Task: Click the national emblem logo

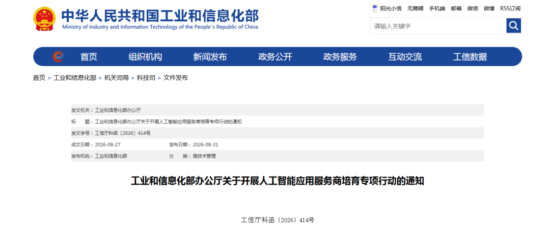Action: (44, 19)
